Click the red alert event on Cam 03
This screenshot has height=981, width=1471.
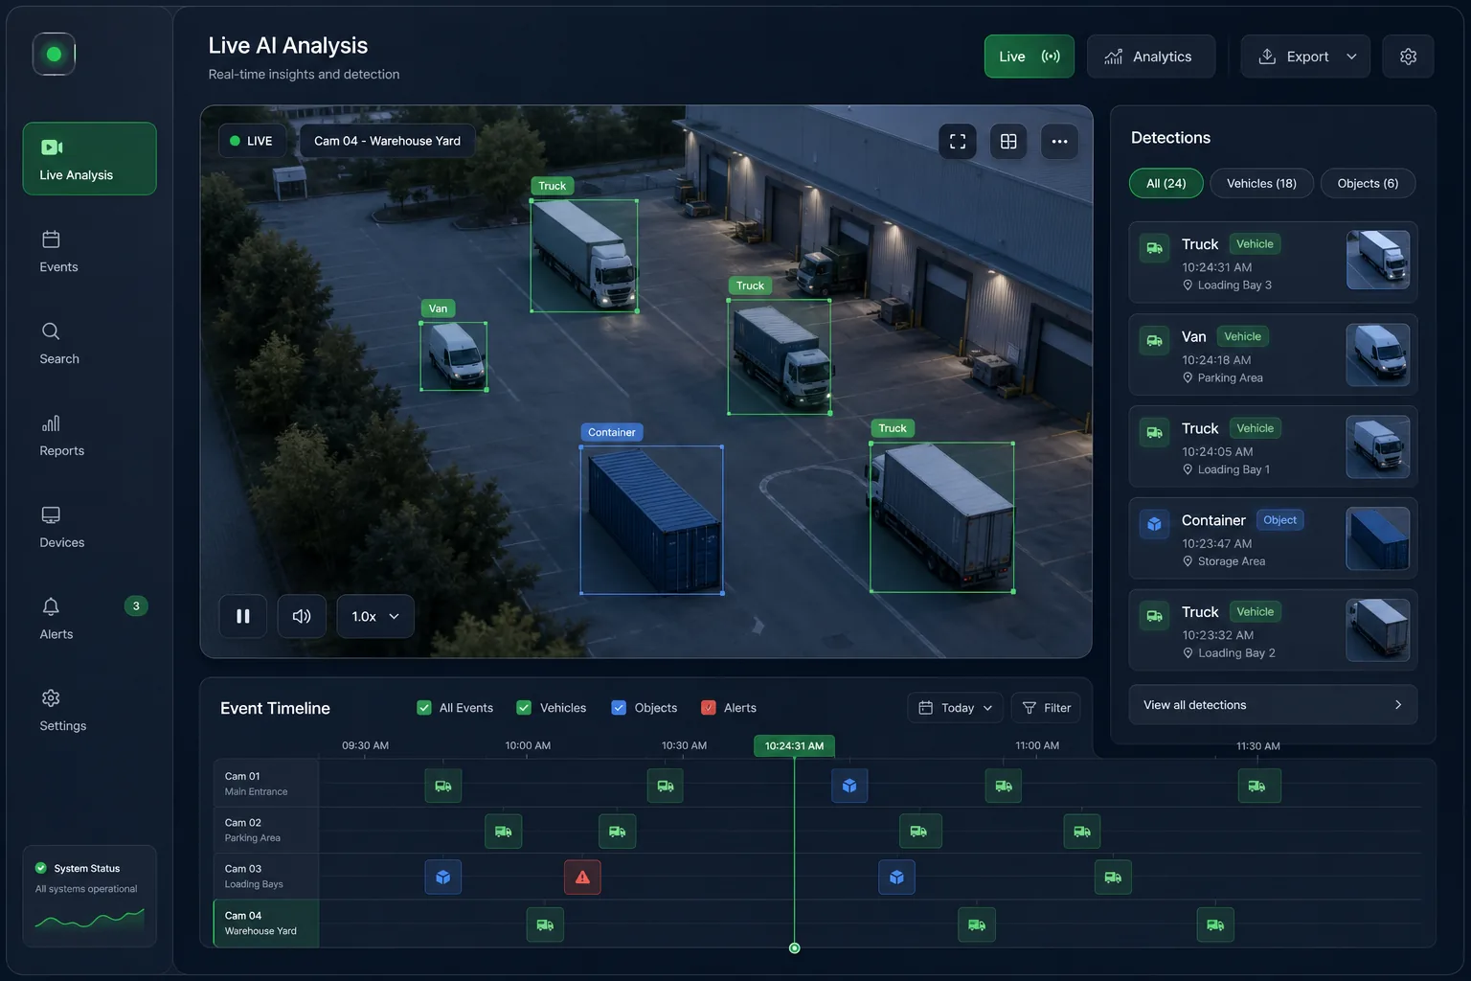(x=582, y=877)
